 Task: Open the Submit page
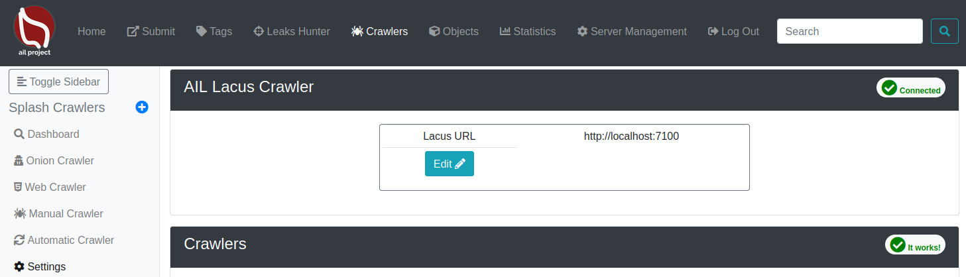[151, 31]
